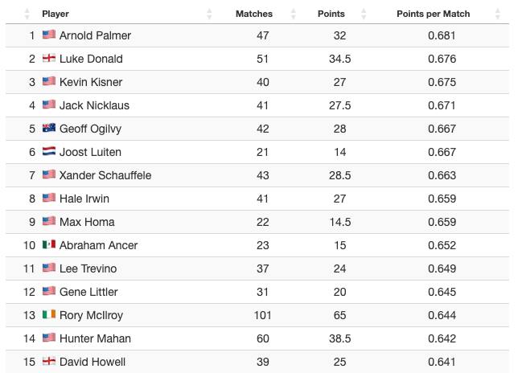Image resolution: width=518 pixels, height=373 pixels.
Task: Click the Matches column header
Action: [253, 14]
